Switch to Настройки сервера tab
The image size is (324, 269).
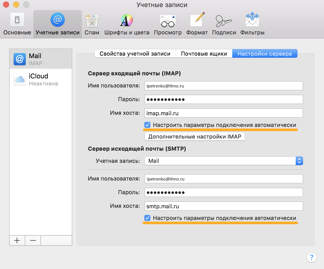[x=265, y=54]
